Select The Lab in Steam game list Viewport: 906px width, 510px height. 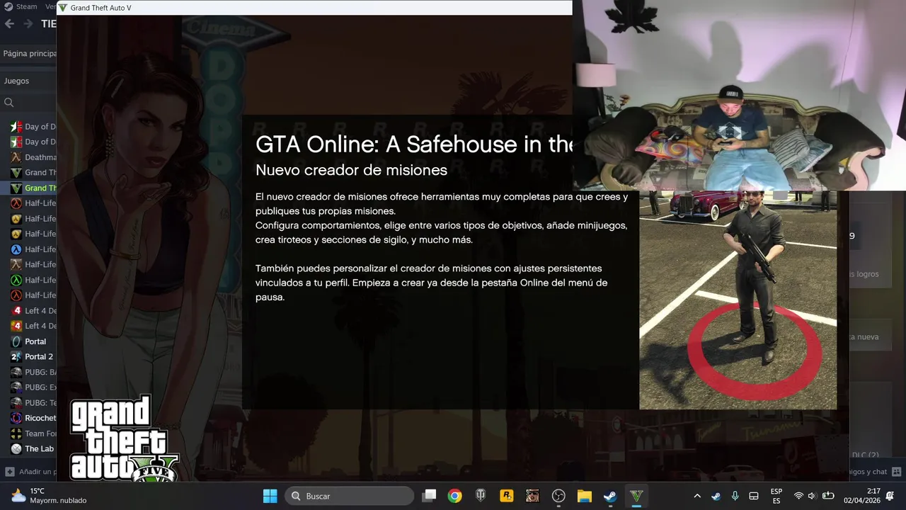pos(33,448)
